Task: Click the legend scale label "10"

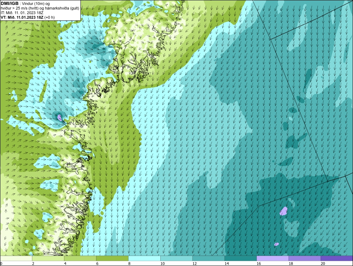Action: (x=162, y=264)
